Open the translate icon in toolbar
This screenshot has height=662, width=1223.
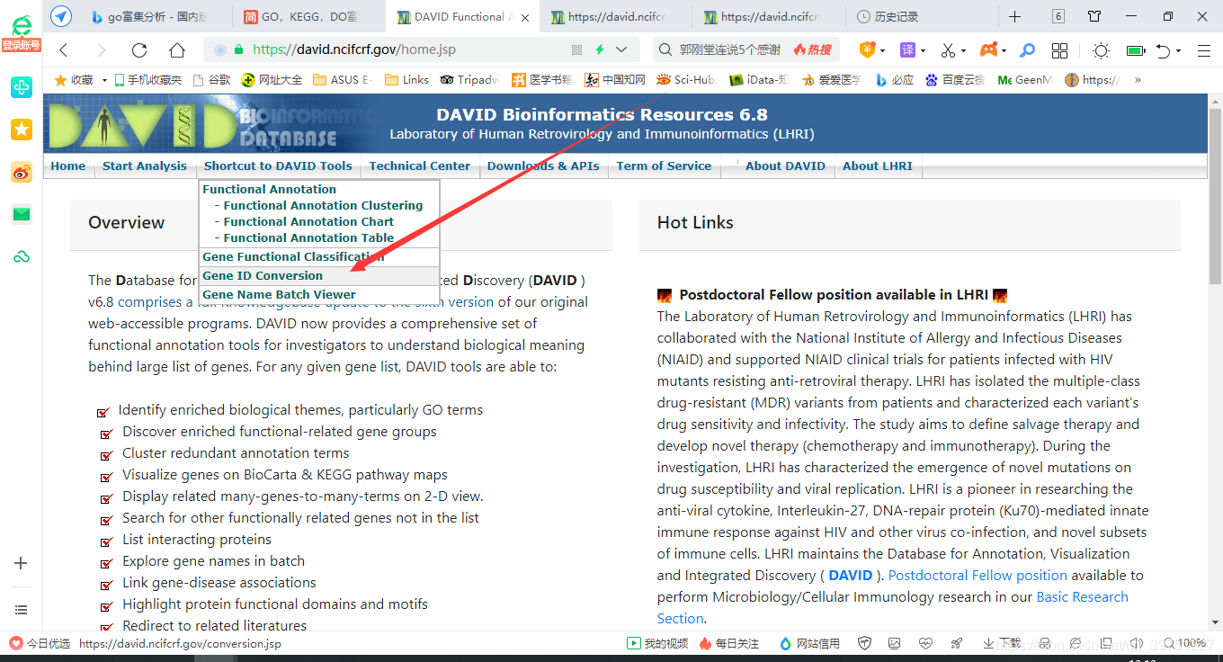(908, 50)
